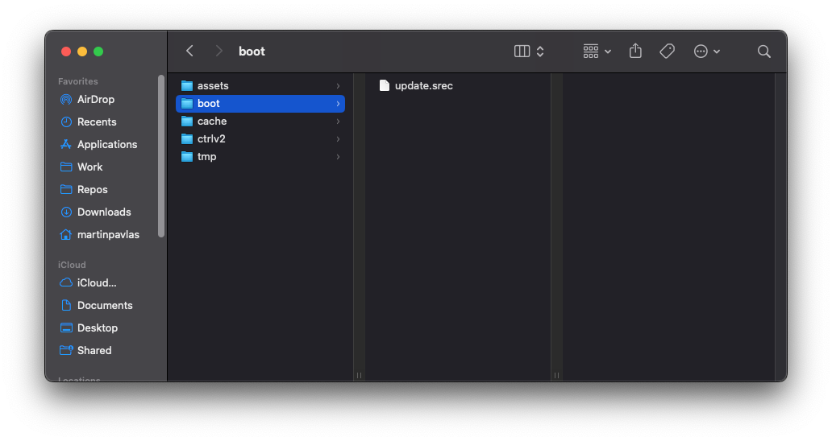Expand the ctrlv2 folder chevron
The height and width of the screenshot is (441, 832).
click(338, 138)
